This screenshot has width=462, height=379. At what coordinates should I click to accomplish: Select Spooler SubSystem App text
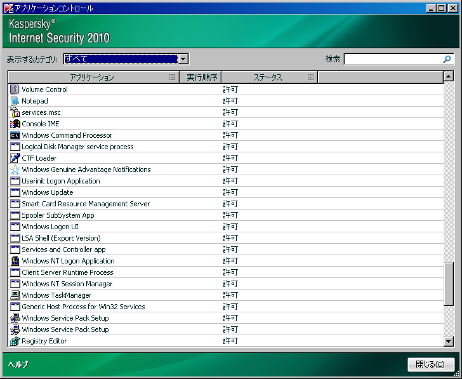point(58,215)
